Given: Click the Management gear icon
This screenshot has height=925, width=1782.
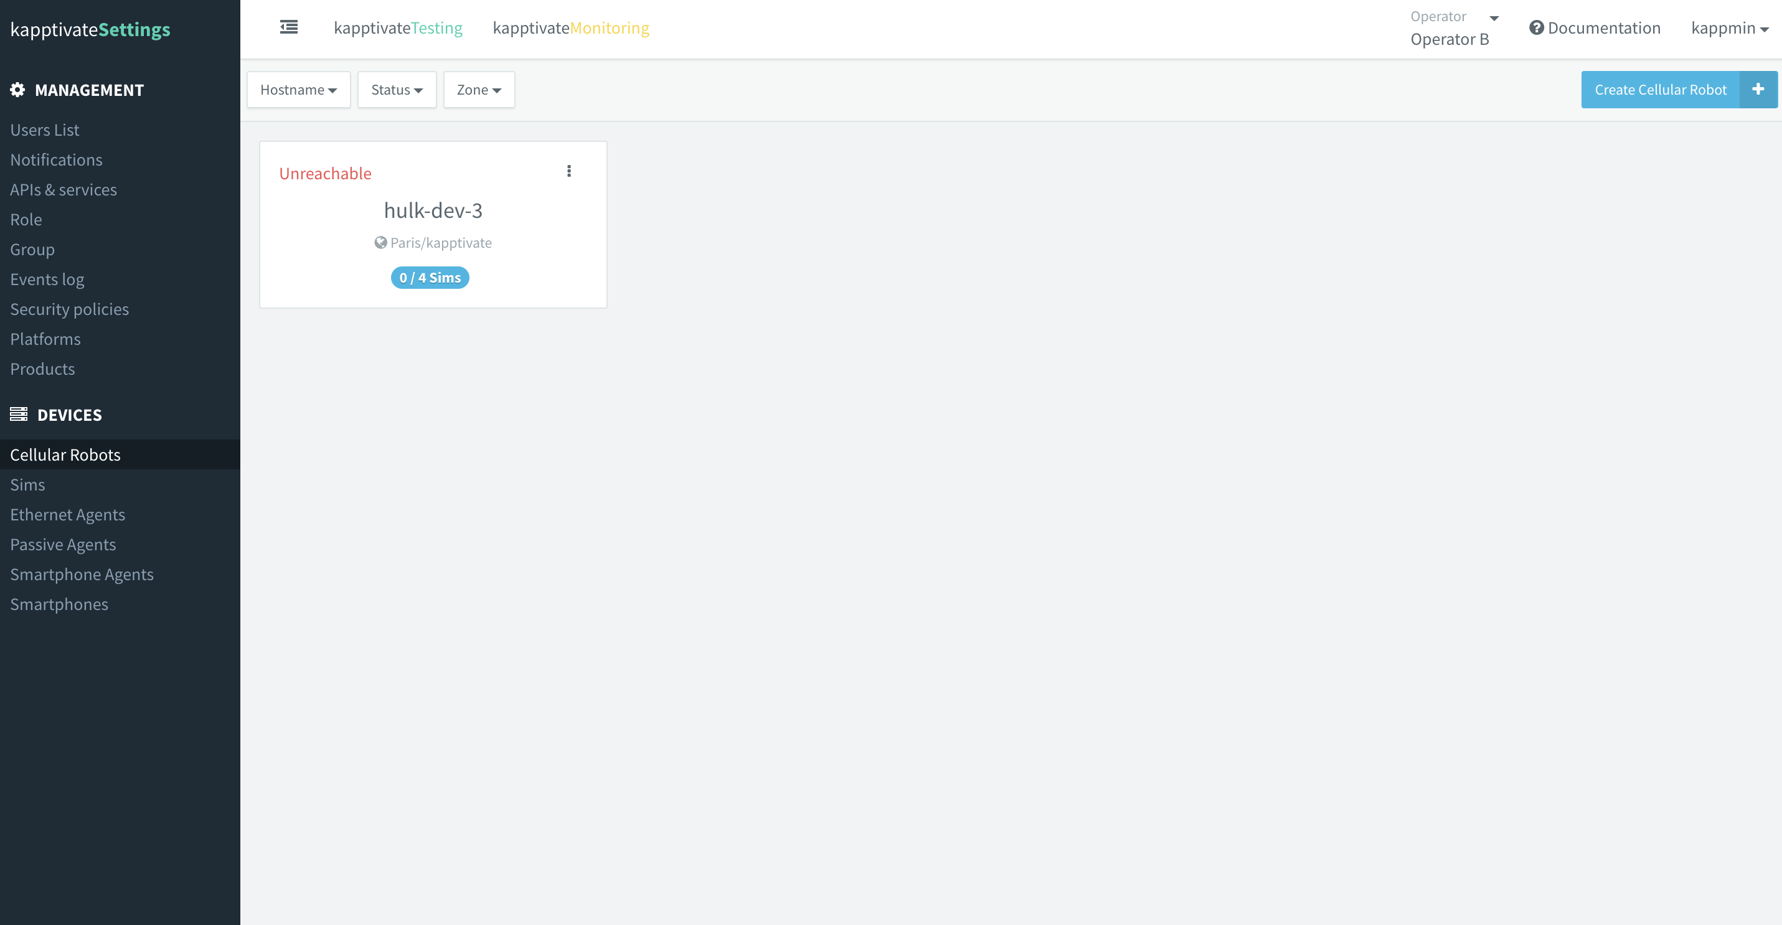Looking at the screenshot, I should 17,90.
